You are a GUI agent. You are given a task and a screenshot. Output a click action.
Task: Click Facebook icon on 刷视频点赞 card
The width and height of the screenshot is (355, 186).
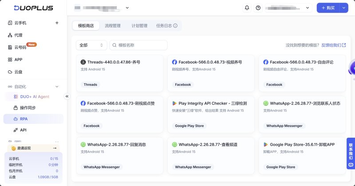click(x=83, y=103)
